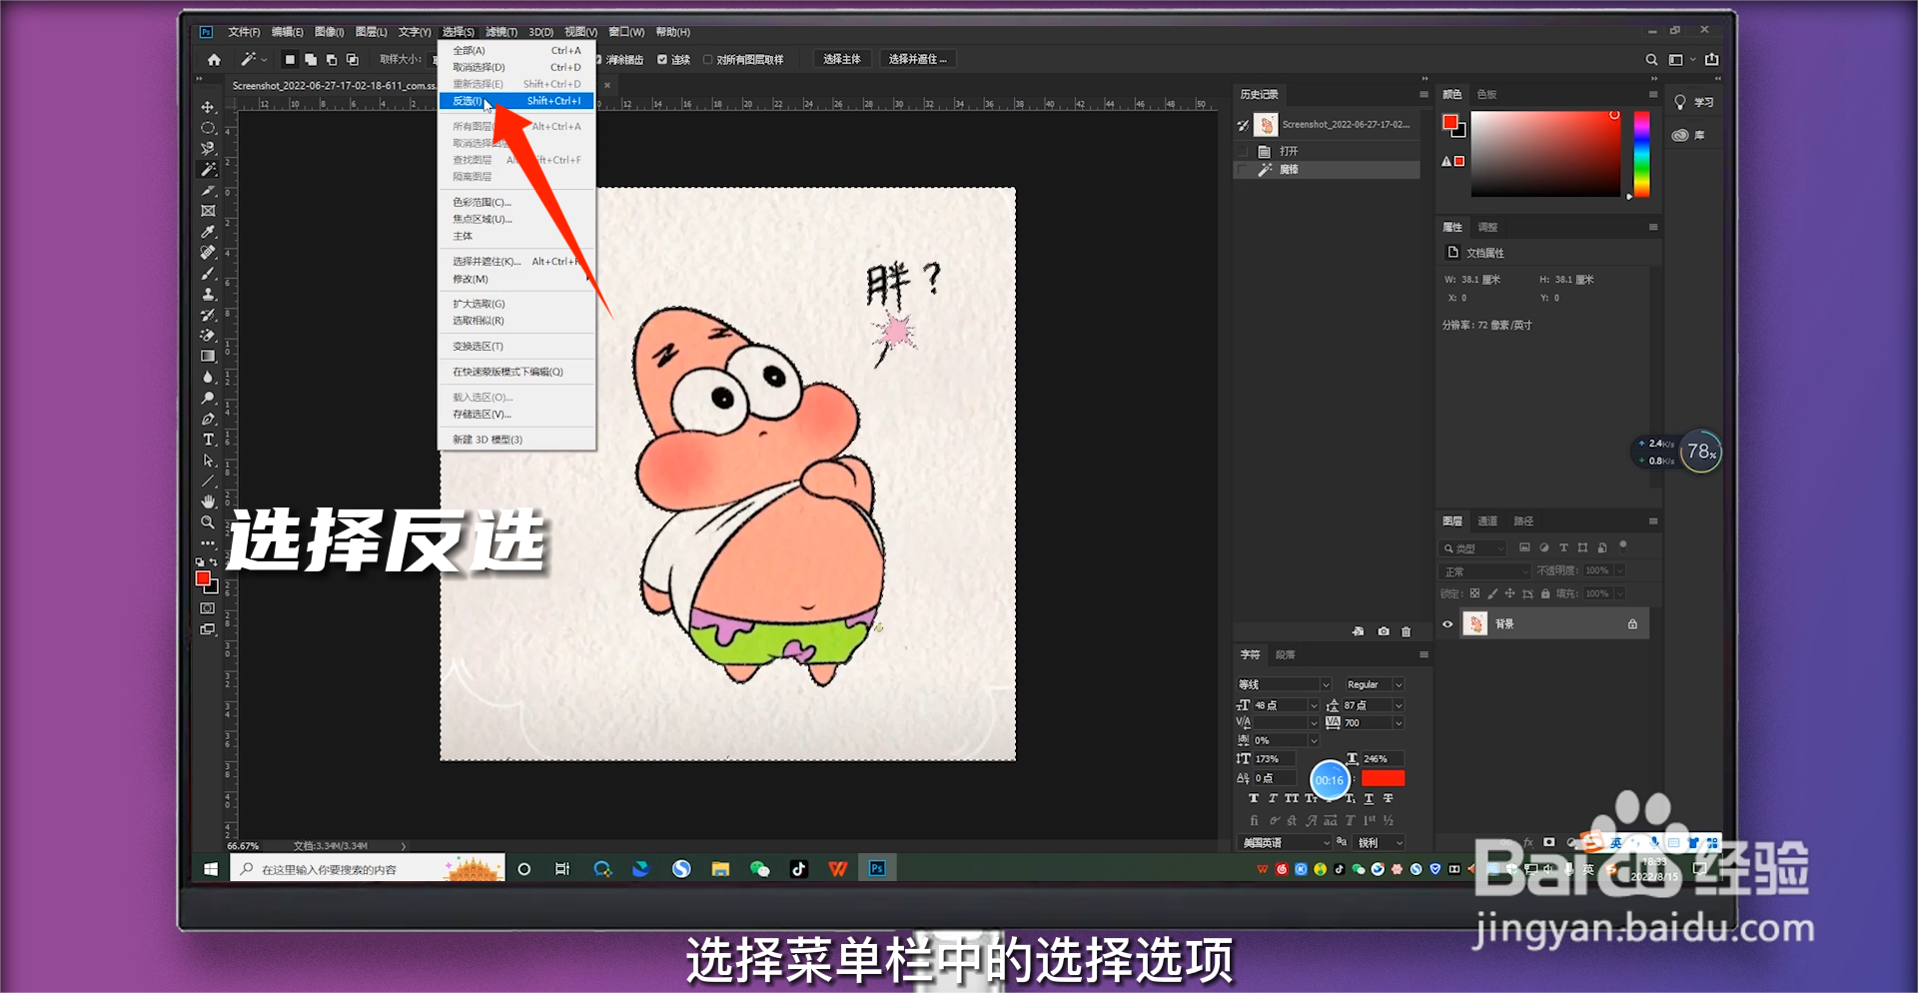1918x993 pixels.
Task: Click toolbox foreground color swatch
Action: tap(203, 579)
